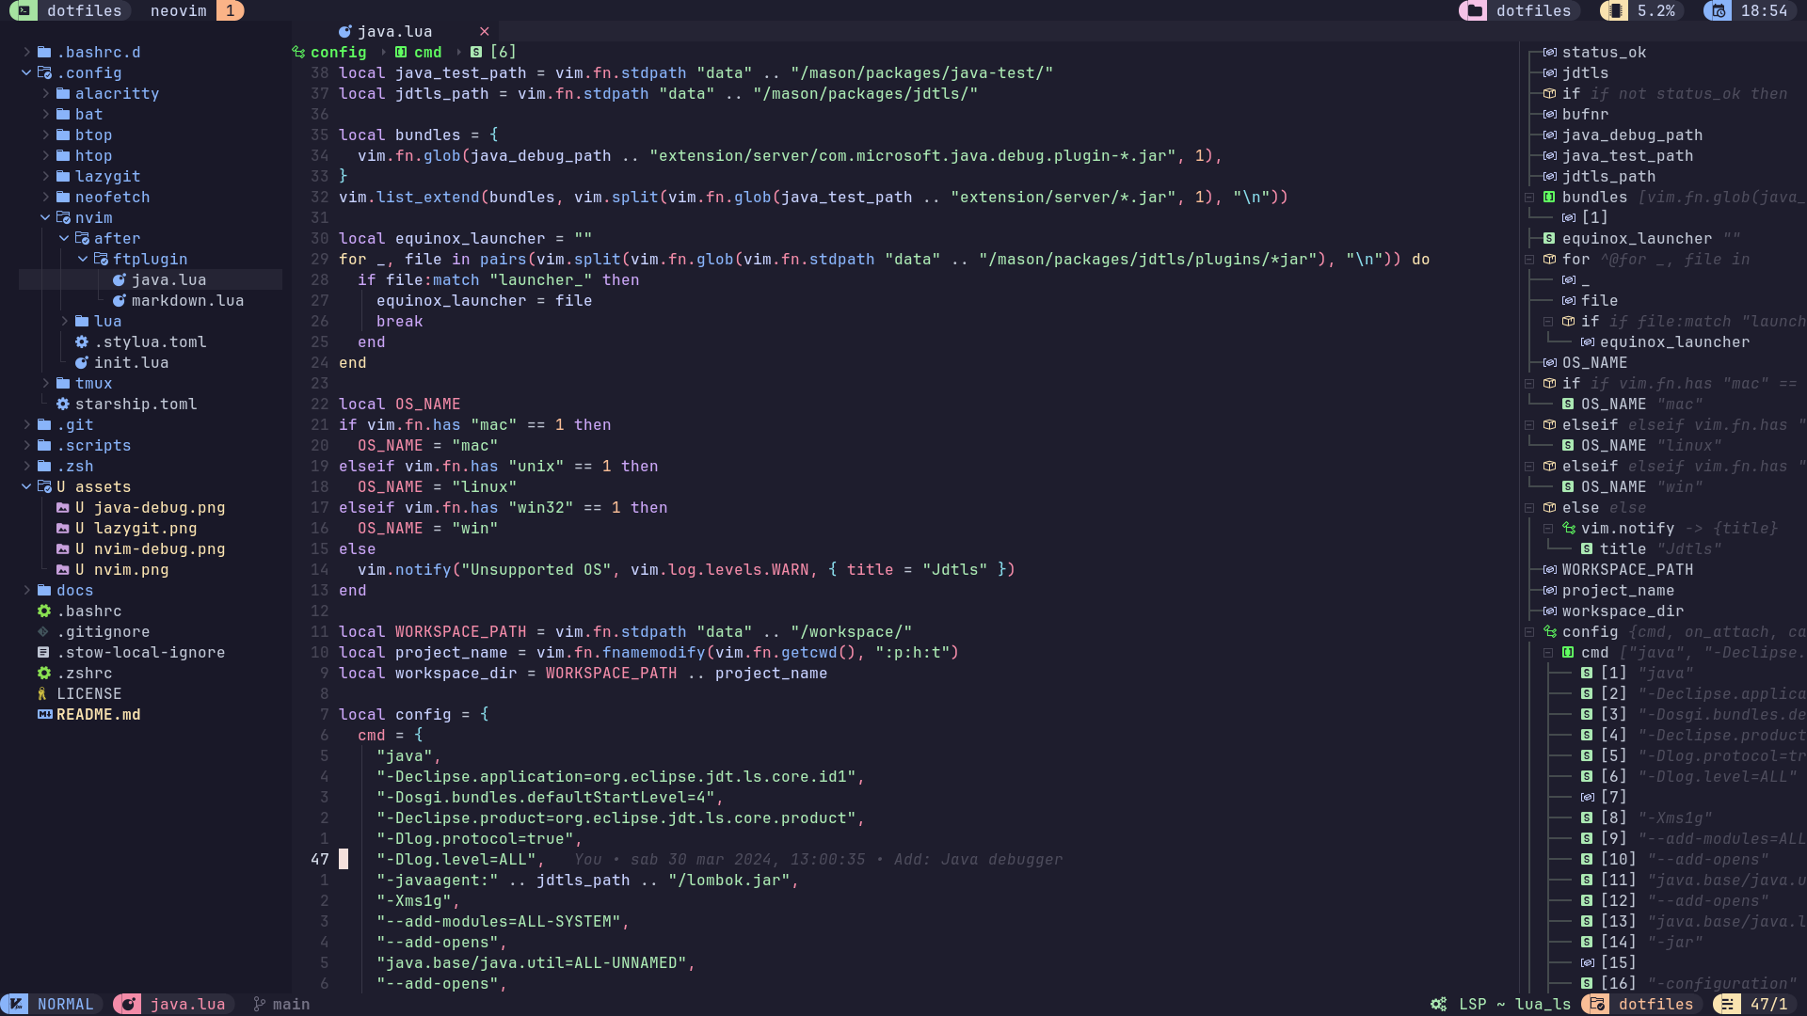The height and width of the screenshot is (1016, 1807).
Task: Switch to the java.lua buffer tab
Action: click(x=394, y=31)
